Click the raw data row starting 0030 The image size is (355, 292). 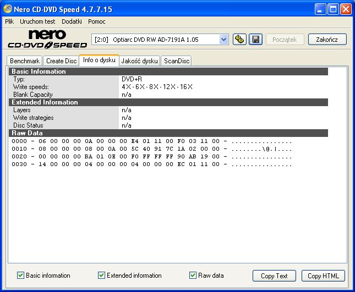point(152,164)
